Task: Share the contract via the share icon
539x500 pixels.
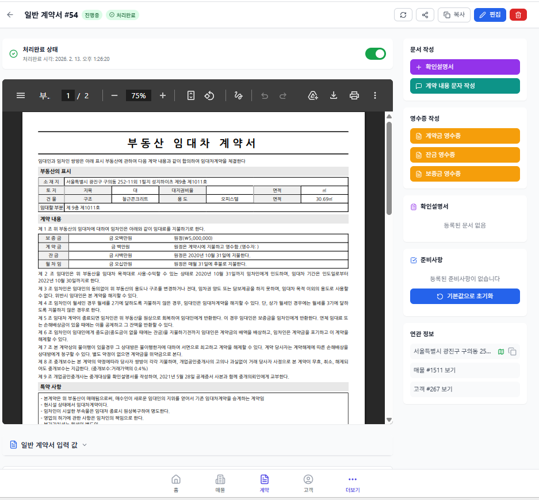Action: (x=425, y=14)
